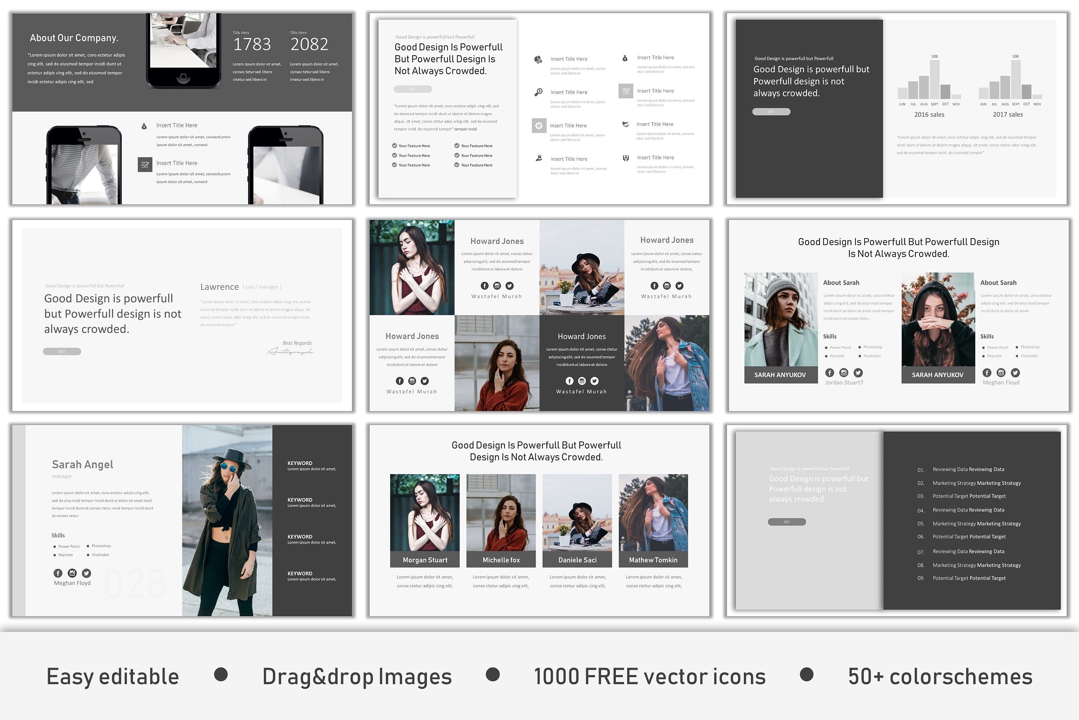Click the pie chart gears icon
This screenshot has height=720, width=1079.
[x=538, y=60]
